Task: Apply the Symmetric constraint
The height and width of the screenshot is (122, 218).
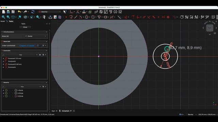Action: [163, 17]
